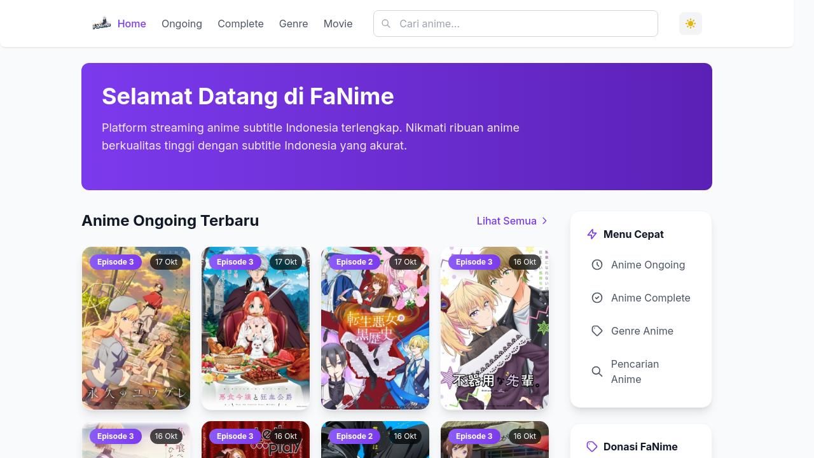Click the Lihat Semua link
This screenshot has height=458, width=814.
pos(507,221)
